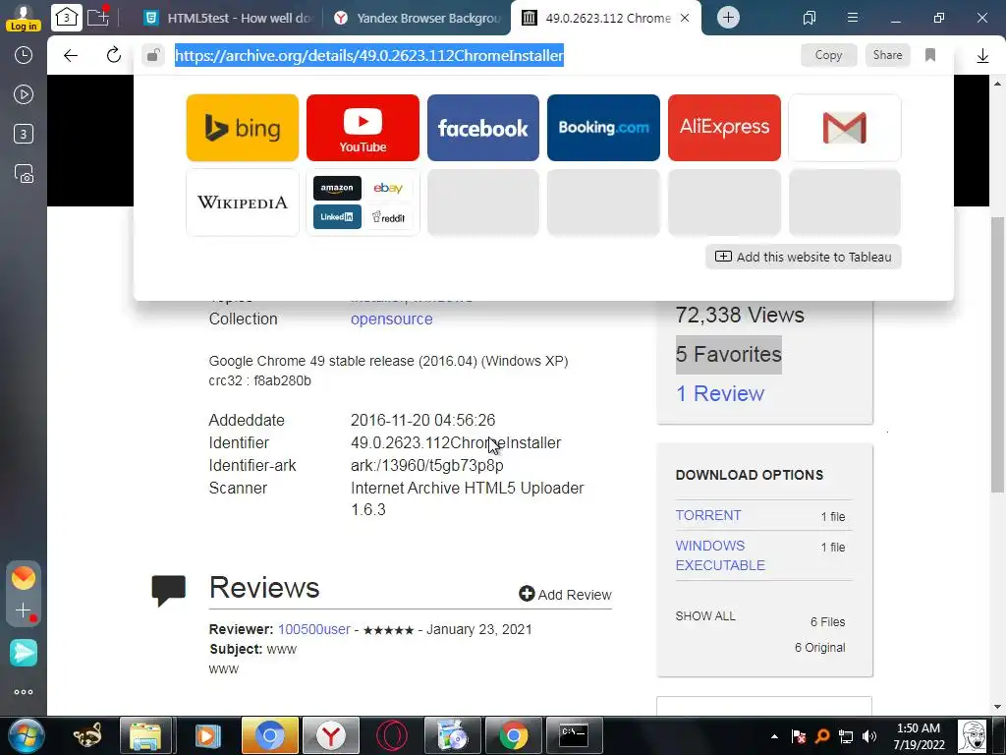Viewport: 1006px width, 755px height.
Task: Click the taskbar clock showing 1:50 AM
Action: pyautogui.click(x=919, y=736)
